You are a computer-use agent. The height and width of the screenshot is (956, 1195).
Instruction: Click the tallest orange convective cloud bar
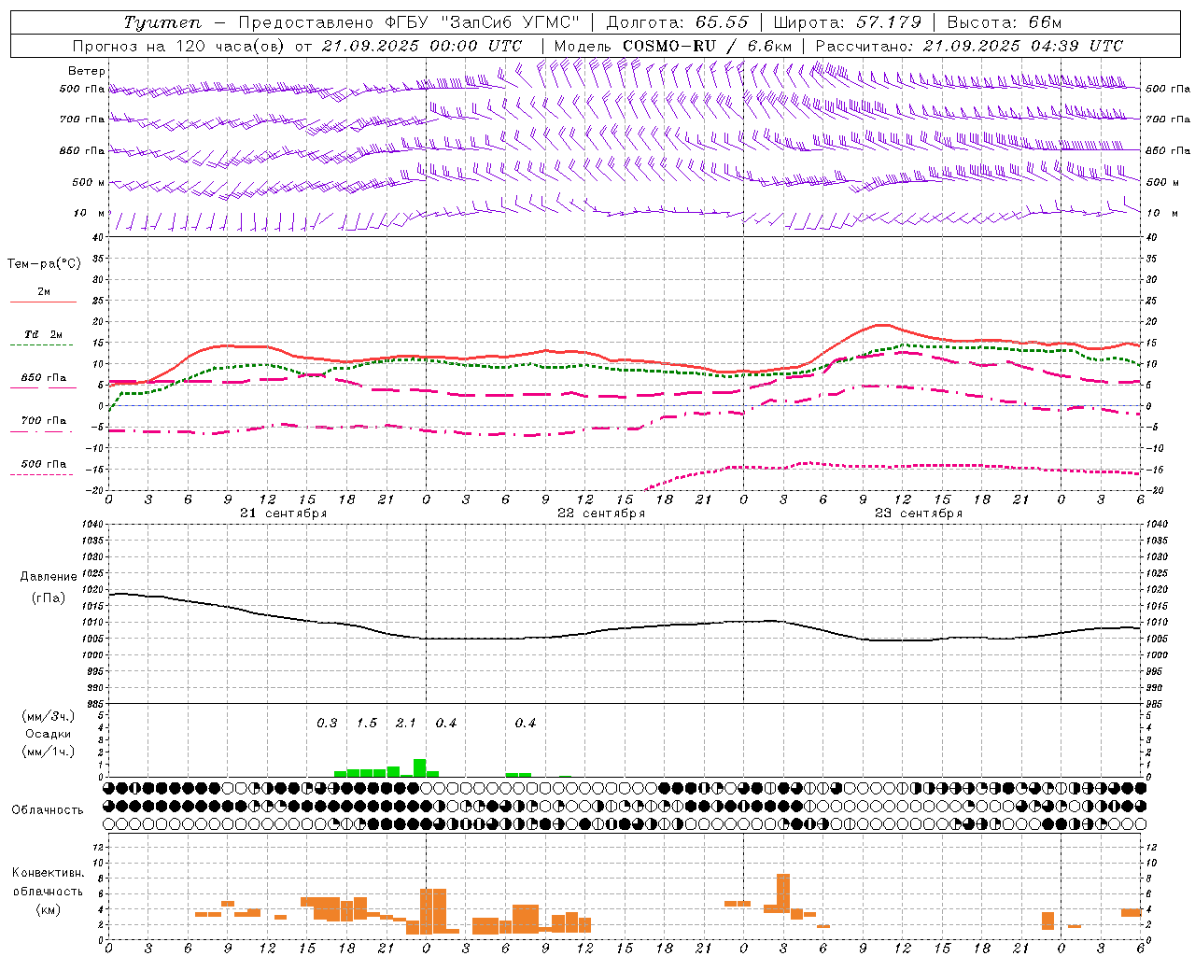coord(783,893)
